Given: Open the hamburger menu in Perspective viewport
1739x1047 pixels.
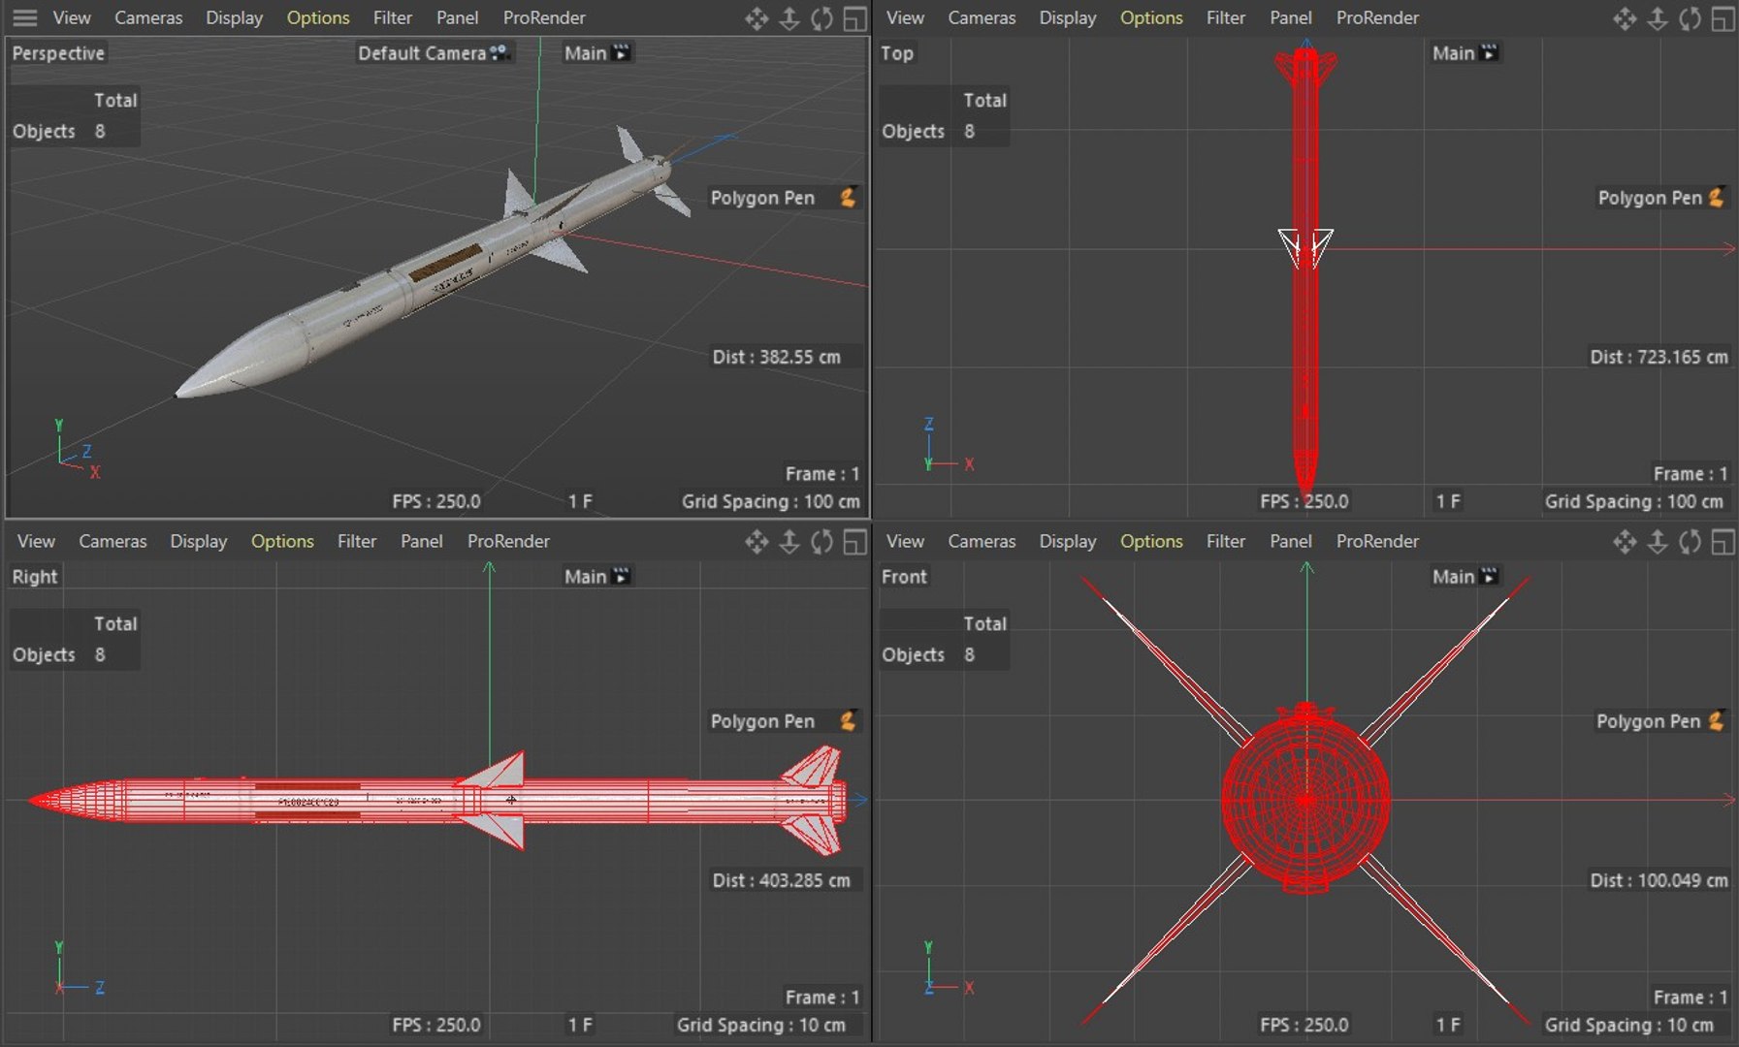Looking at the screenshot, I should [x=24, y=17].
